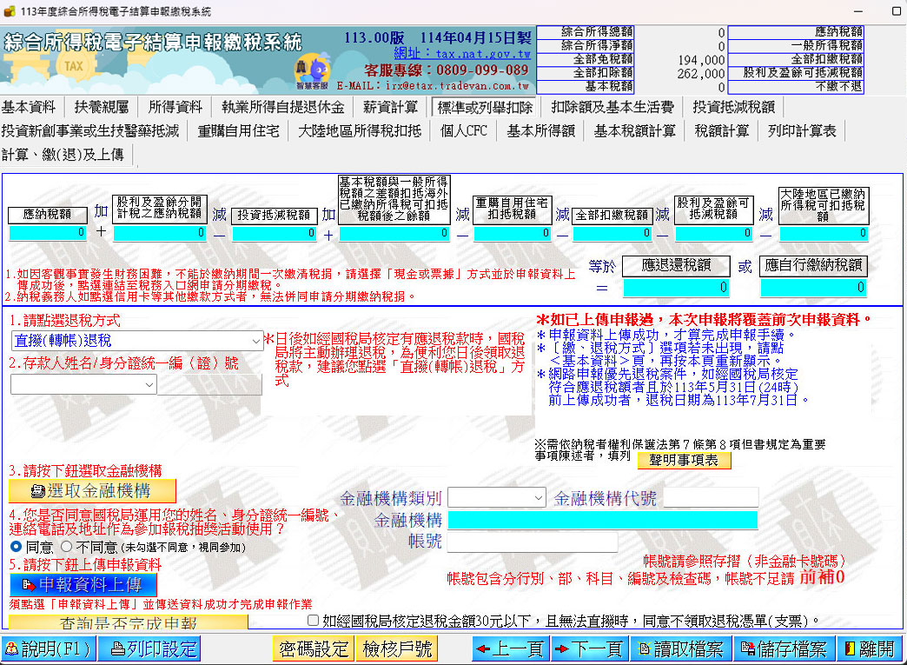The width and height of the screenshot is (907, 665).
Task: Select the 不同意 radio button
Action: pyautogui.click(x=67, y=547)
